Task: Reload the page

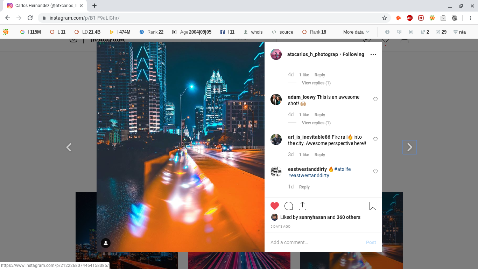Action: point(30,18)
